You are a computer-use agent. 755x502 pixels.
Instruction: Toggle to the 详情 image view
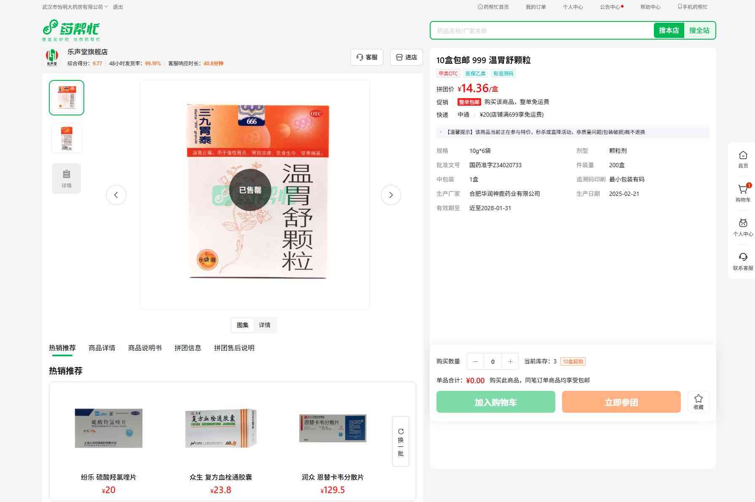[265, 325]
